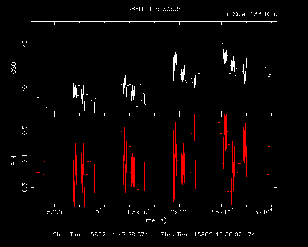This screenshot has width=308, height=247.
Task: Click the 0.5 tick label on PIN axis
Action: [25, 130]
